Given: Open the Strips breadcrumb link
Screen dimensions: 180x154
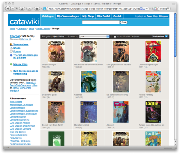Looking at the screenshot, I should click(31, 29).
